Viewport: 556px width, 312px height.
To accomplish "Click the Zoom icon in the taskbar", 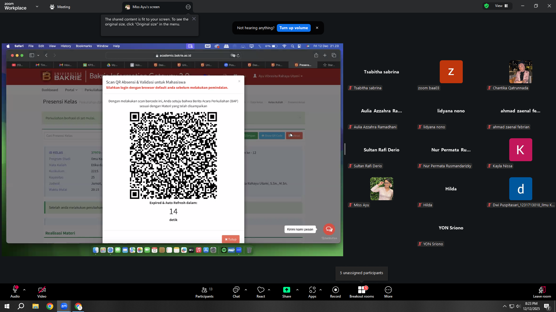I will coord(64,306).
